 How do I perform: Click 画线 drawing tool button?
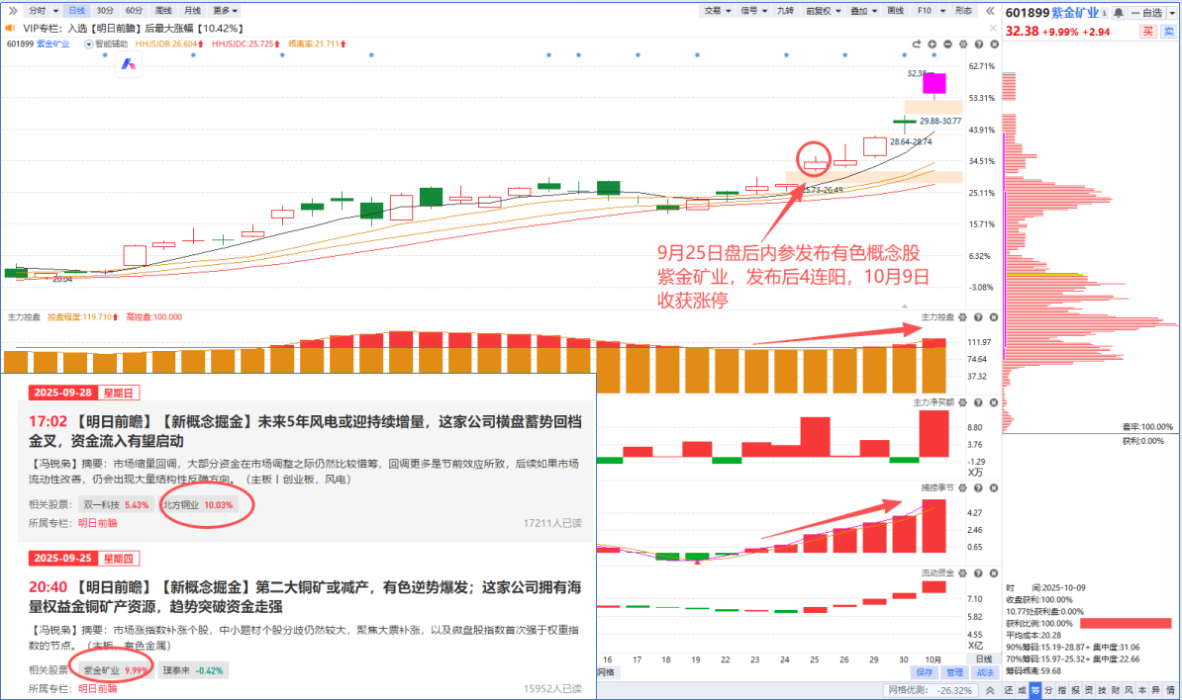pyautogui.click(x=896, y=11)
